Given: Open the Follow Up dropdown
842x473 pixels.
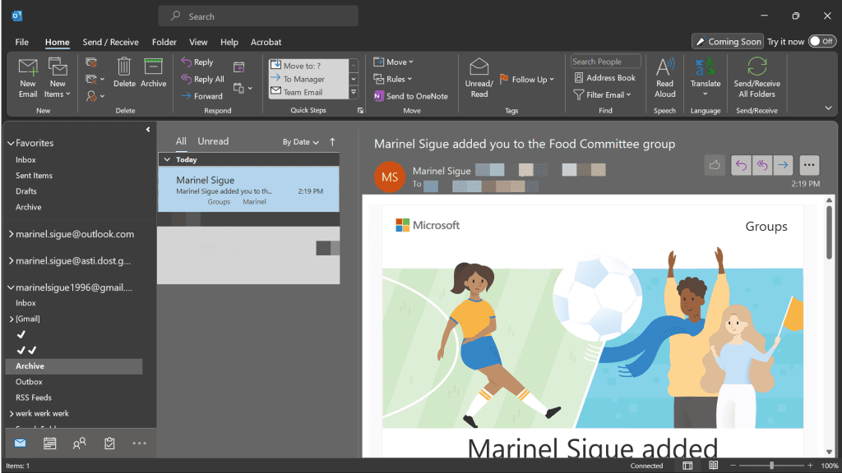Looking at the screenshot, I should click(527, 80).
